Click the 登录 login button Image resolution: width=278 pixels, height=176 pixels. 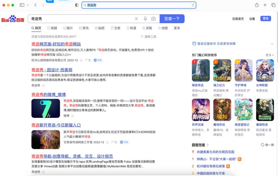[266, 18]
